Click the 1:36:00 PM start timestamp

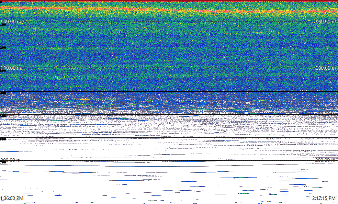pyautogui.click(x=12, y=198)
